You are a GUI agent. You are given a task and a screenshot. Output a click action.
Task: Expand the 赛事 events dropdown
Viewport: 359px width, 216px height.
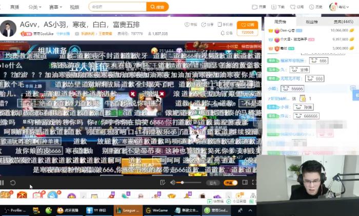coord(54,7)
